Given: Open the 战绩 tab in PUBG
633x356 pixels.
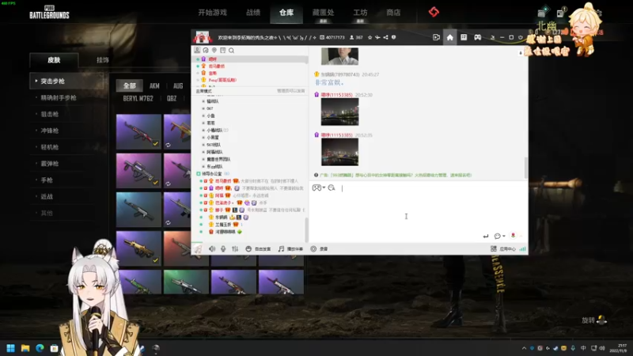Looking at the screenshot, I should click(x=253, y=13).
